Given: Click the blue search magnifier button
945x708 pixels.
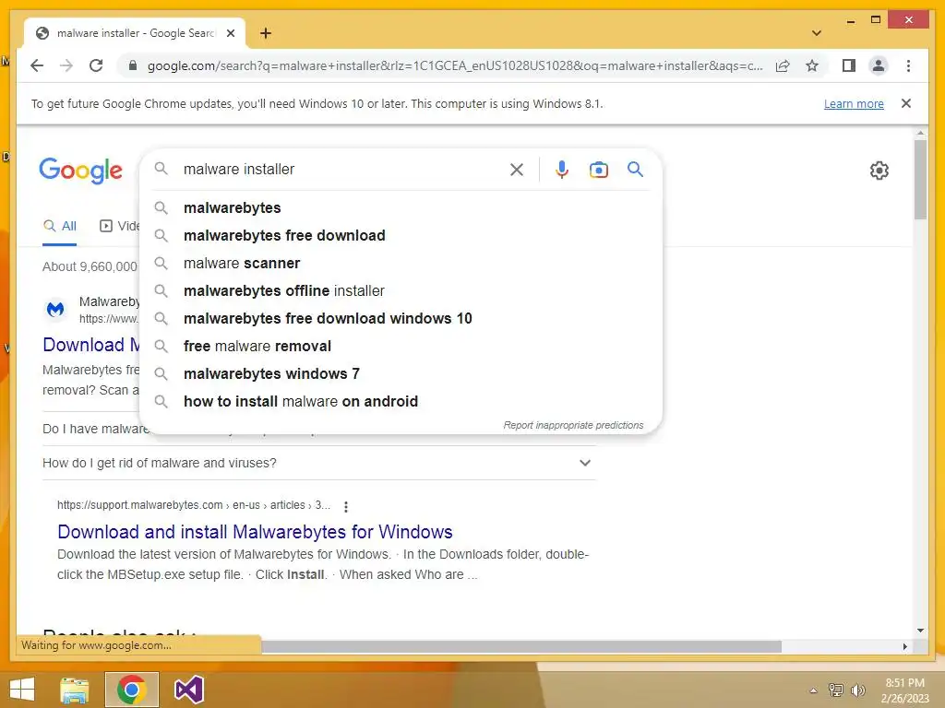Looking at the screenshot, I should click(635, 170).
